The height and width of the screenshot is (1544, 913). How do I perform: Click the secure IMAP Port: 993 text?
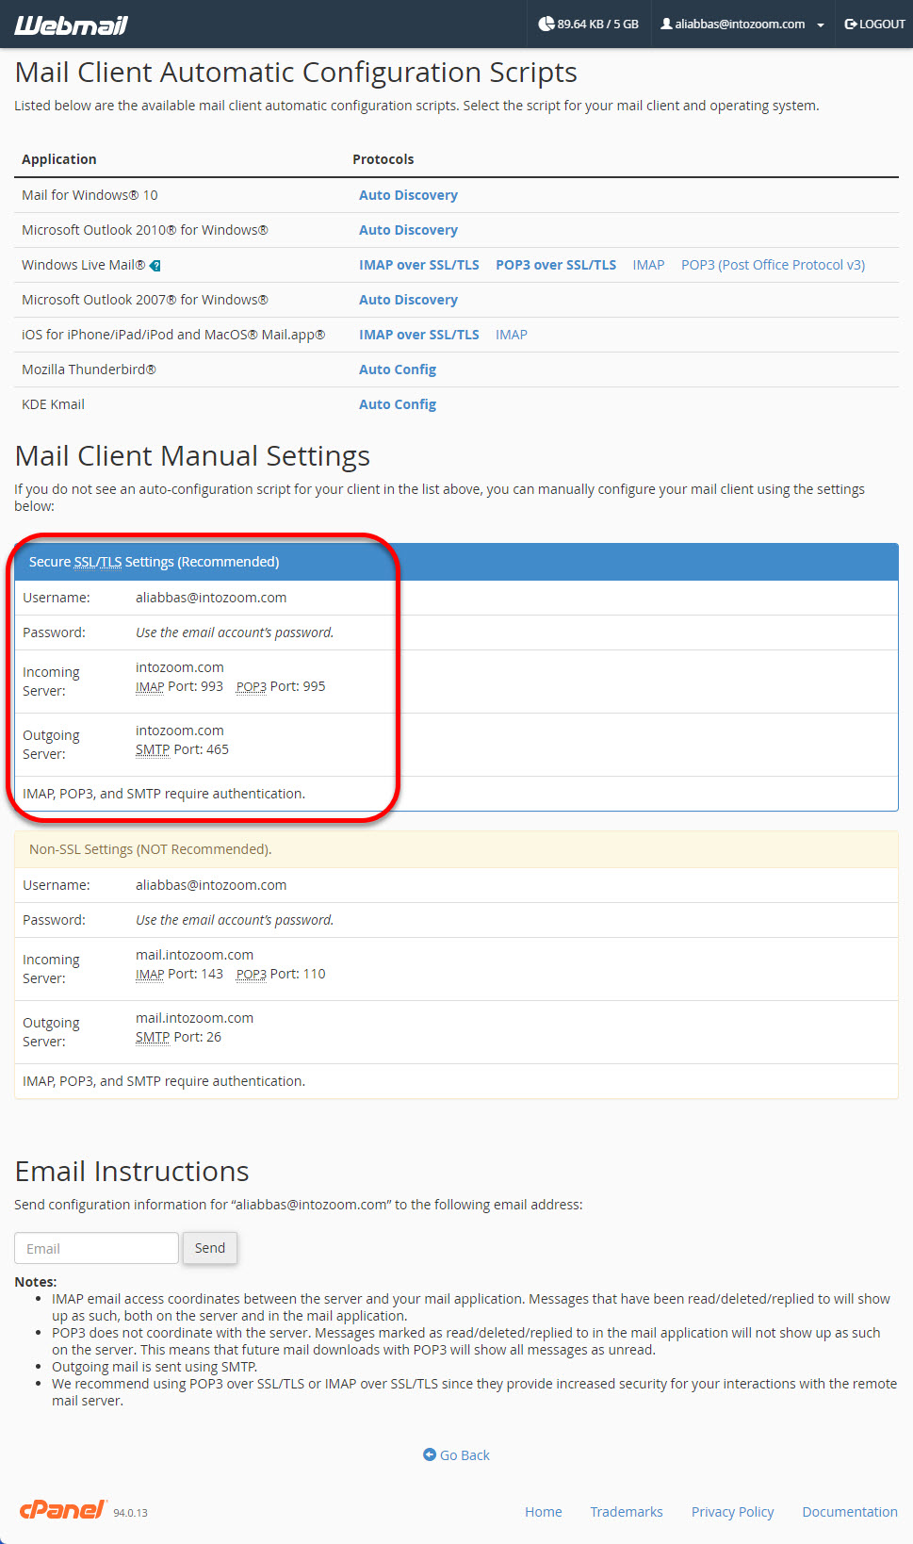pyautogui.click(x=179, y=686)
